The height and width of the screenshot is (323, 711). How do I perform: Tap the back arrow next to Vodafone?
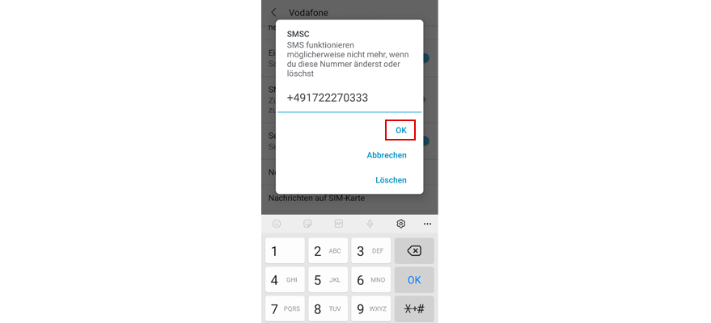[273, 12]
